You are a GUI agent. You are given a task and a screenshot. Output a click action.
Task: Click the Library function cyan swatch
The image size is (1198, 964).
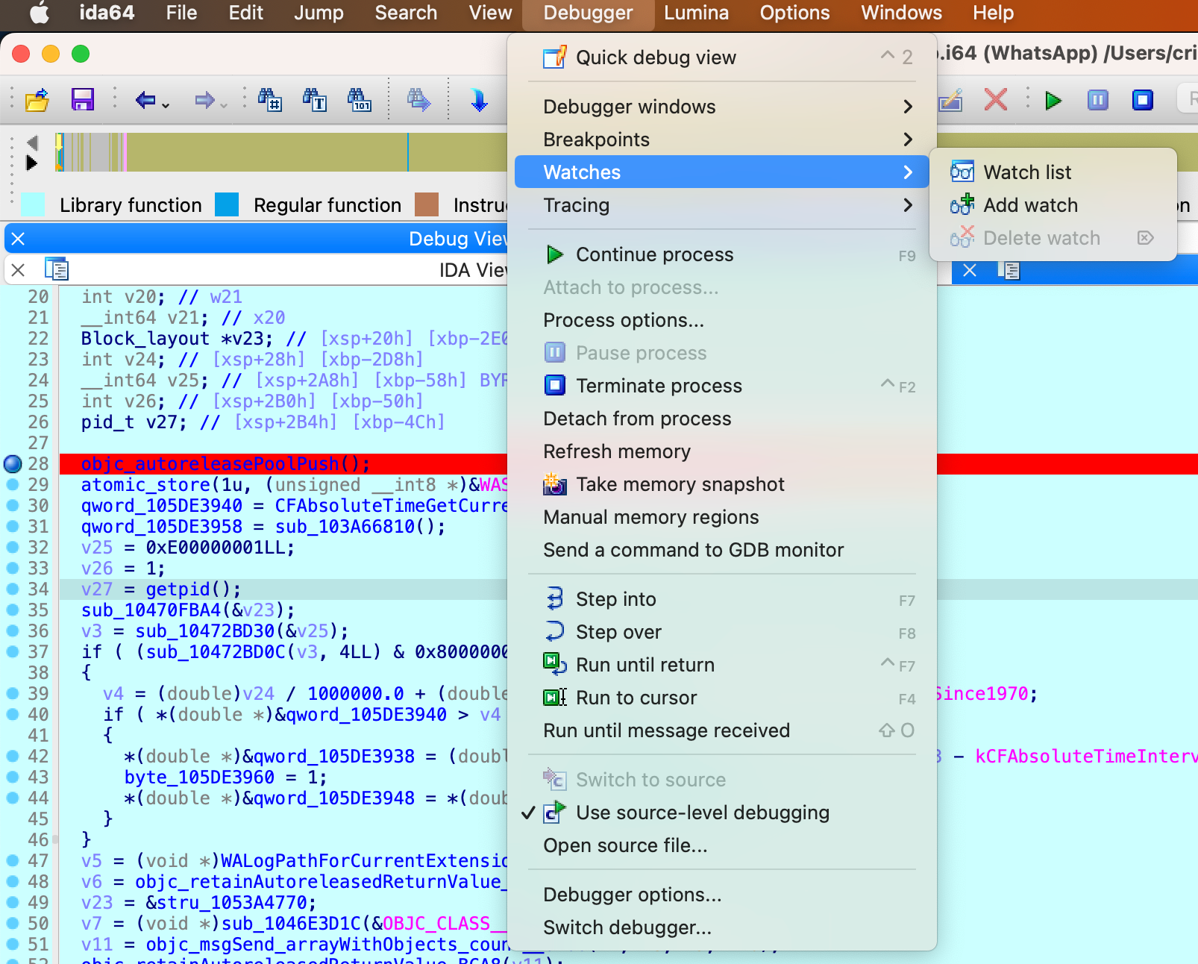tap(33, 204)
